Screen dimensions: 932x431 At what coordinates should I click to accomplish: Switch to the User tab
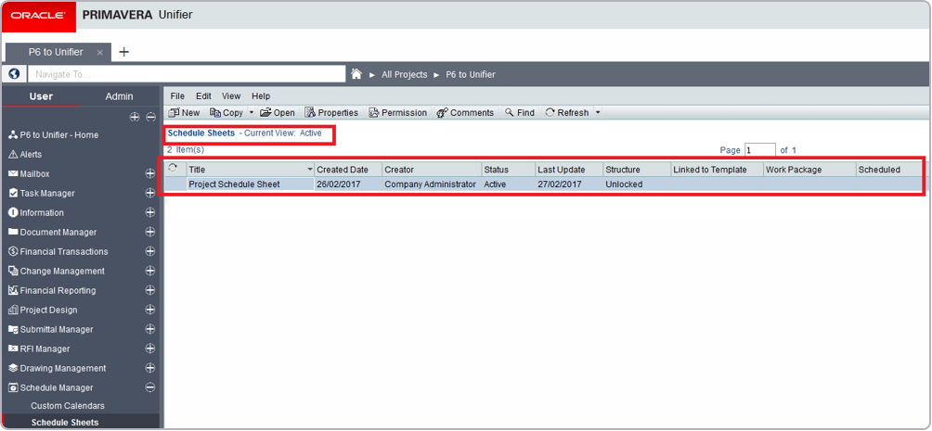tap(41, 96)
